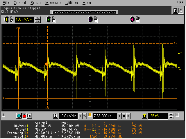
Task: Click the channel 1 ground reference marker
Action: pos(180,69)
